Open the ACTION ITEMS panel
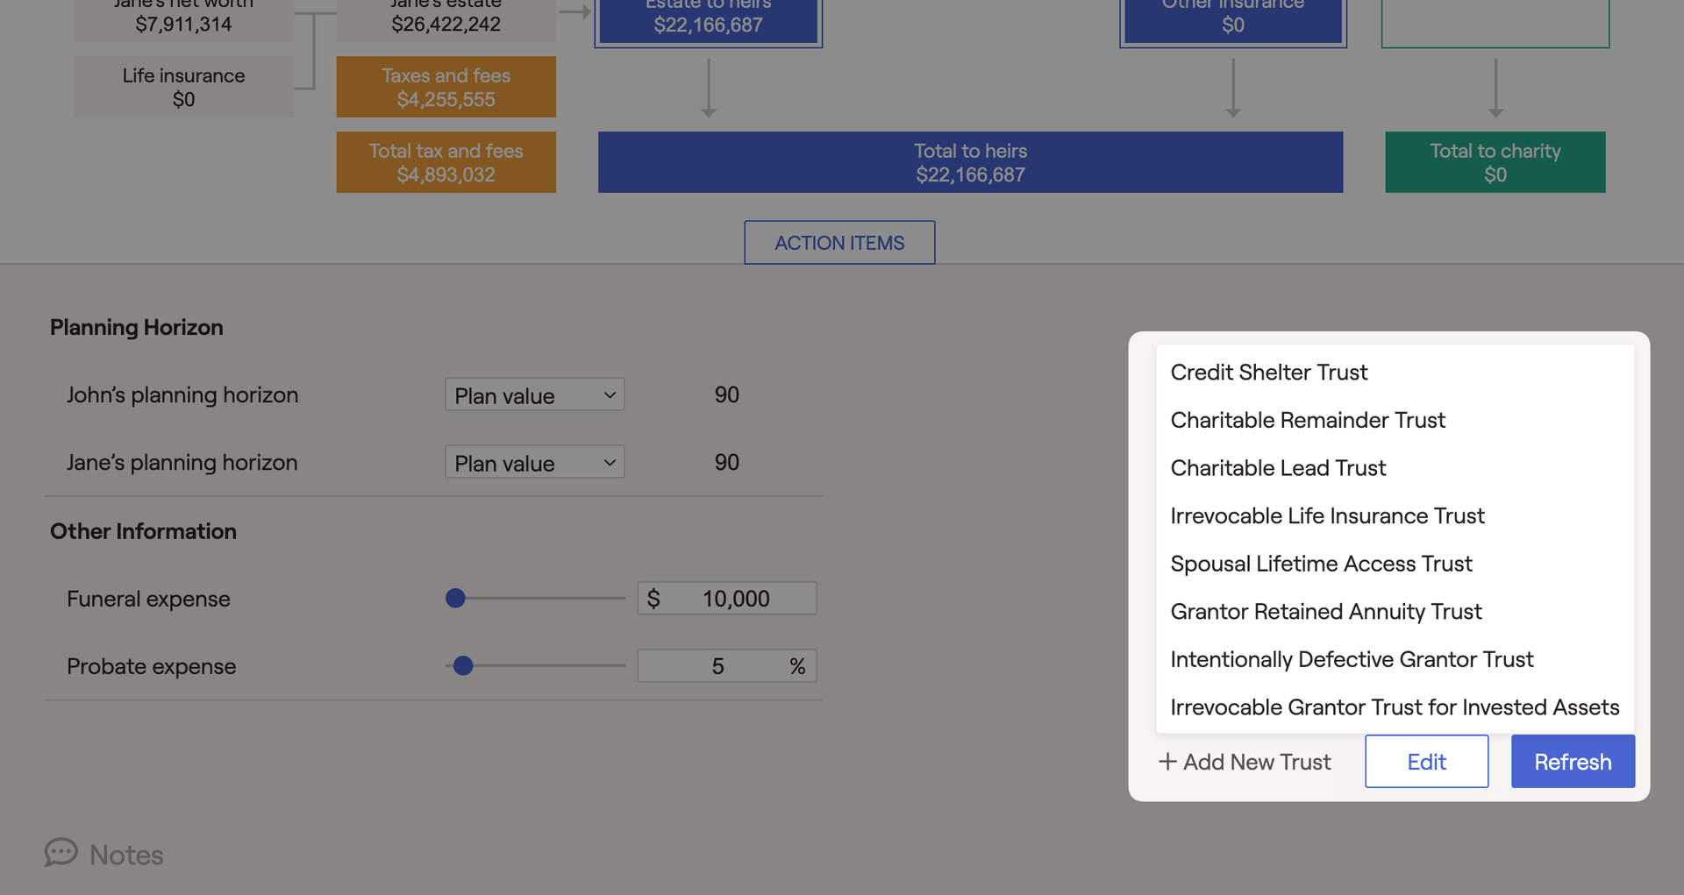This screenshot has width=1684, height=895. [x=839, y=243]
